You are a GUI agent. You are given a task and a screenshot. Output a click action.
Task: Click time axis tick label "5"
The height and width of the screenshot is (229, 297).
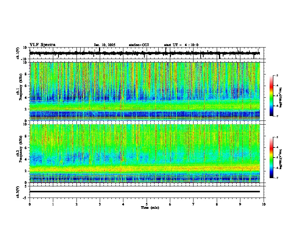point(147,204)
